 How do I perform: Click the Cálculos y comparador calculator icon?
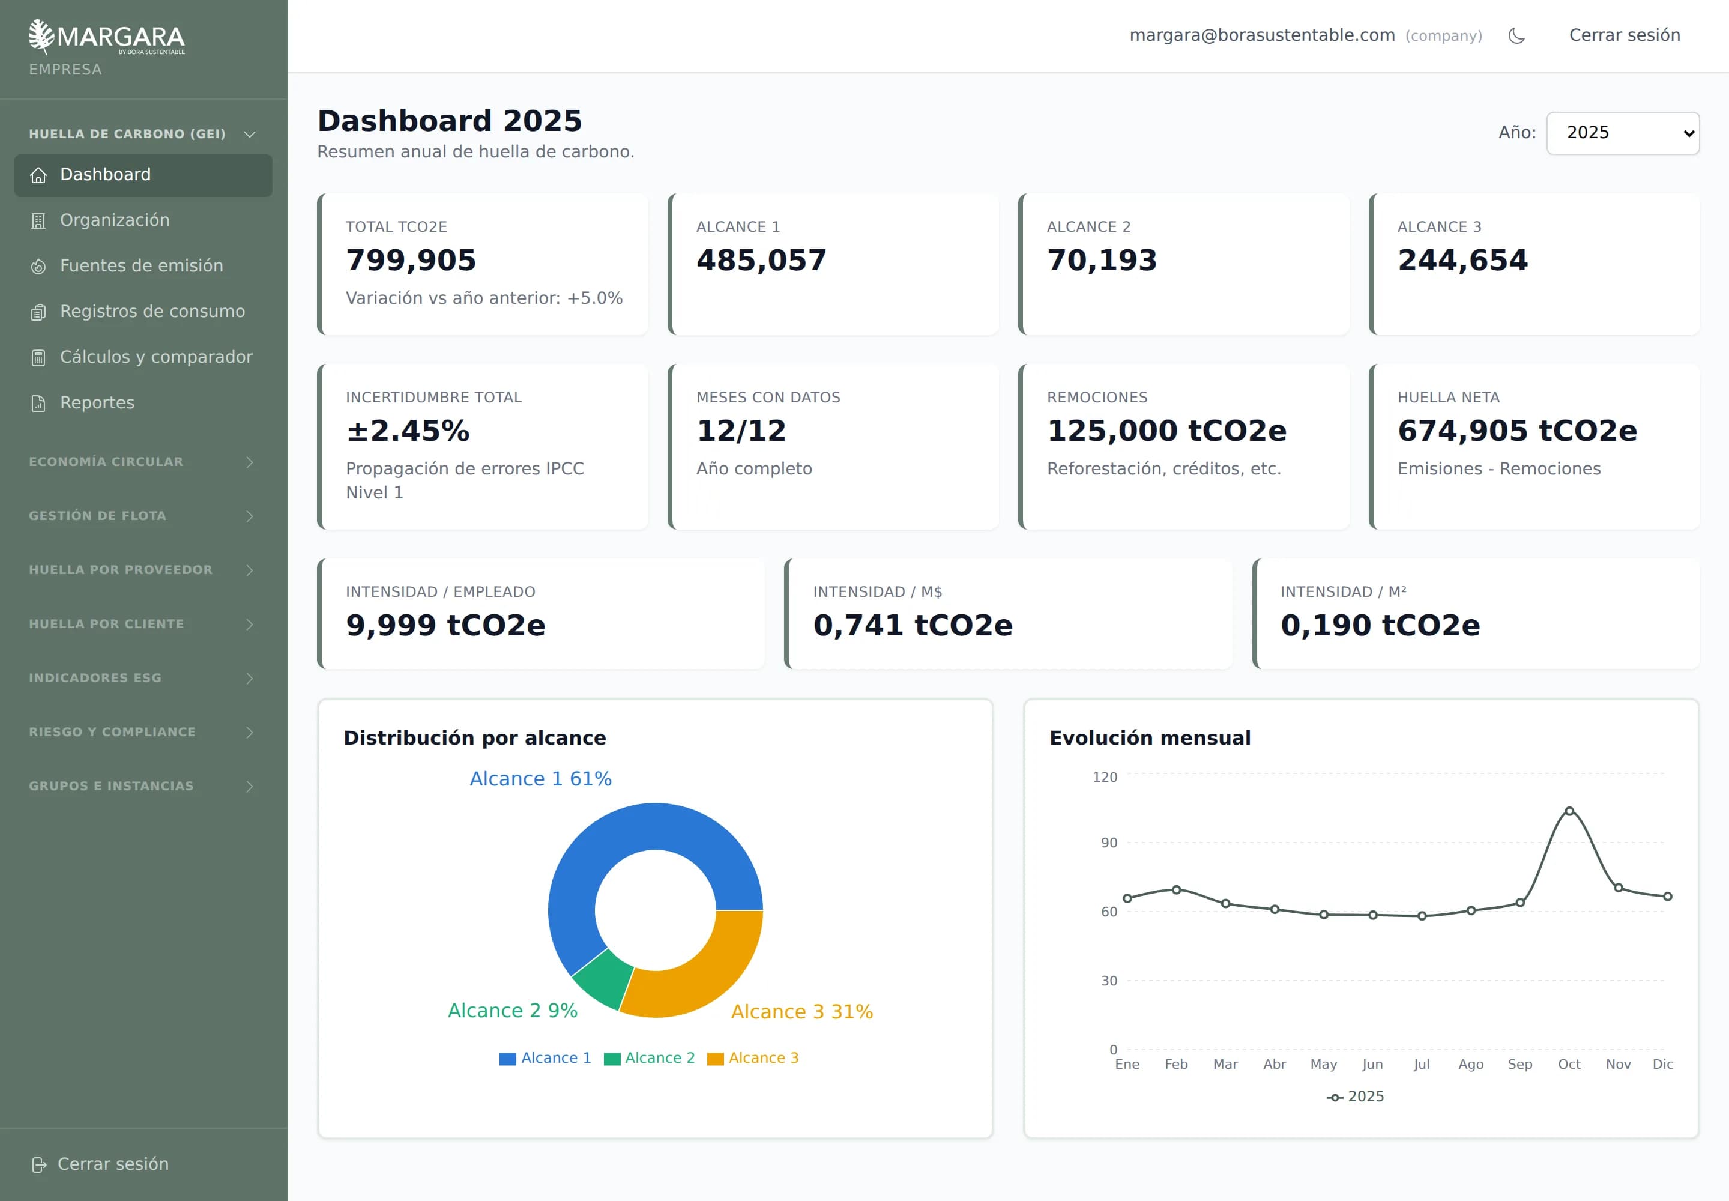[x=38, y=357]
